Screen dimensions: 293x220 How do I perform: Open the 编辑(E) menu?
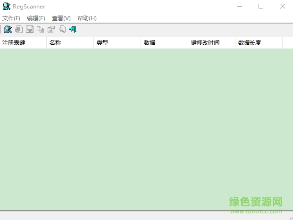36,18
